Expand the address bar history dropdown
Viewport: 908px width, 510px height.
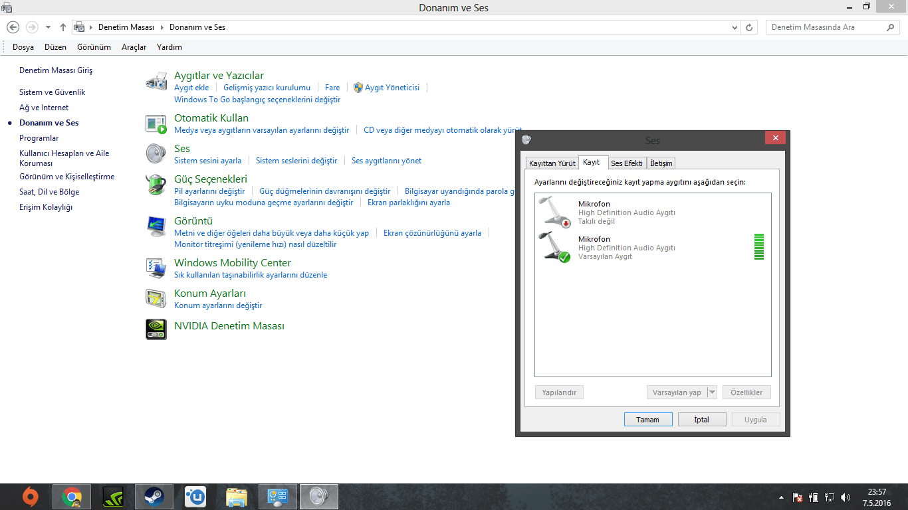tap(735, 27)
